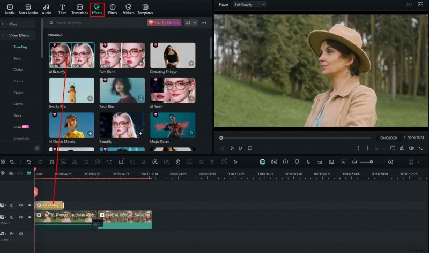
Task: Select the Shake effects category
Action: click(x=18, y=70)
